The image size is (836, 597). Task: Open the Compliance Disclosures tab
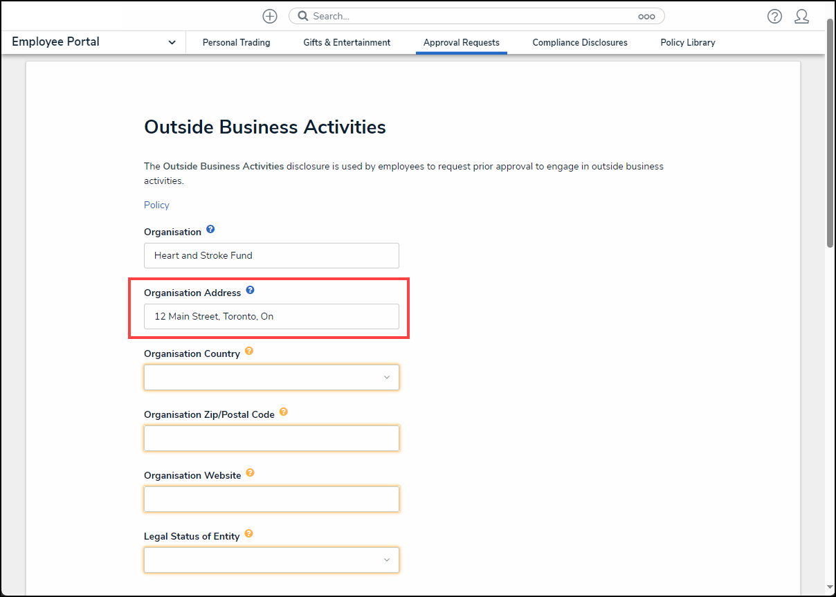pos(580,42)
